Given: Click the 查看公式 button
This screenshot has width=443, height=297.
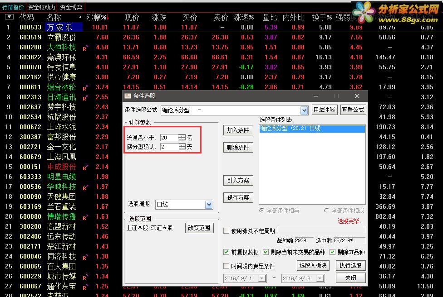Looking at the screenshot, I should [353, 110].
